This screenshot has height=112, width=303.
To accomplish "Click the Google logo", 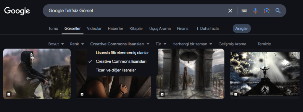I will (17, 11).
